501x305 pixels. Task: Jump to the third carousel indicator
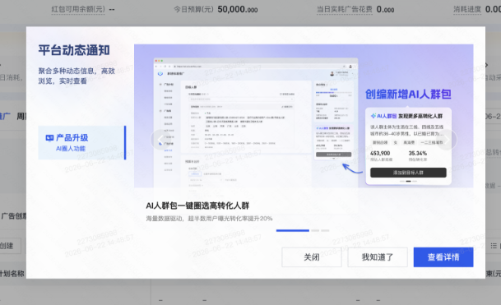coord(325,230)
